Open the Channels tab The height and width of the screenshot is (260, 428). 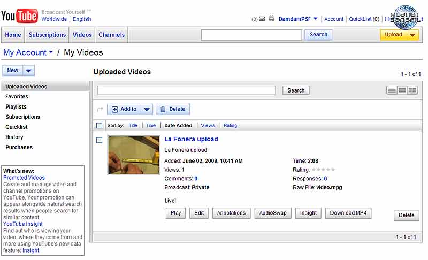[111, 35]
